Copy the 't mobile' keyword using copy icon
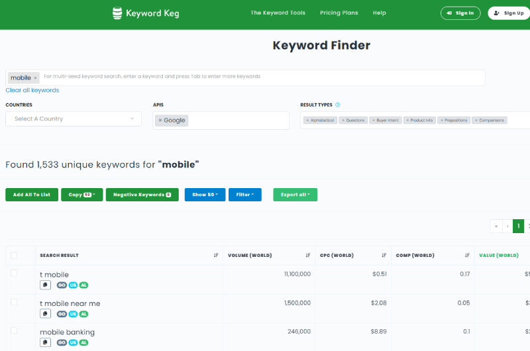Screen dimensions: 530x351 (45, 285)
